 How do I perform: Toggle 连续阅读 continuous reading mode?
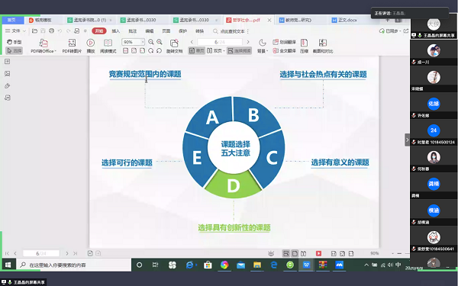tap(239, 51)
